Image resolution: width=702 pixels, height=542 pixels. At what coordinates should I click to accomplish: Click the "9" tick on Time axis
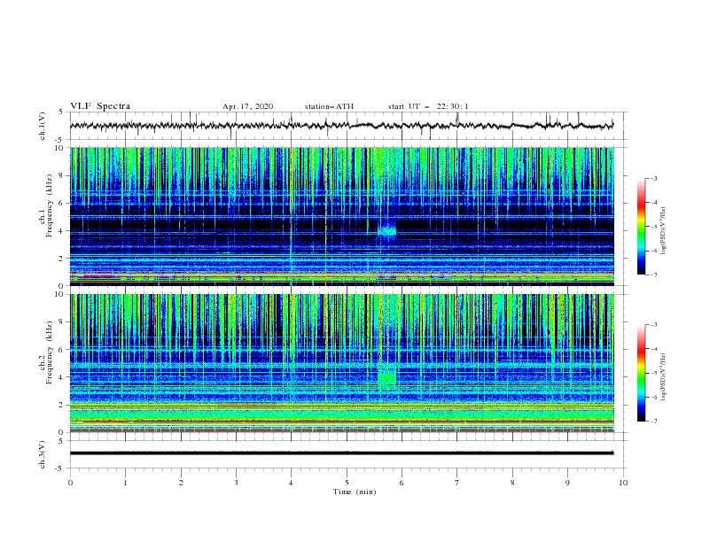point(567,483)
